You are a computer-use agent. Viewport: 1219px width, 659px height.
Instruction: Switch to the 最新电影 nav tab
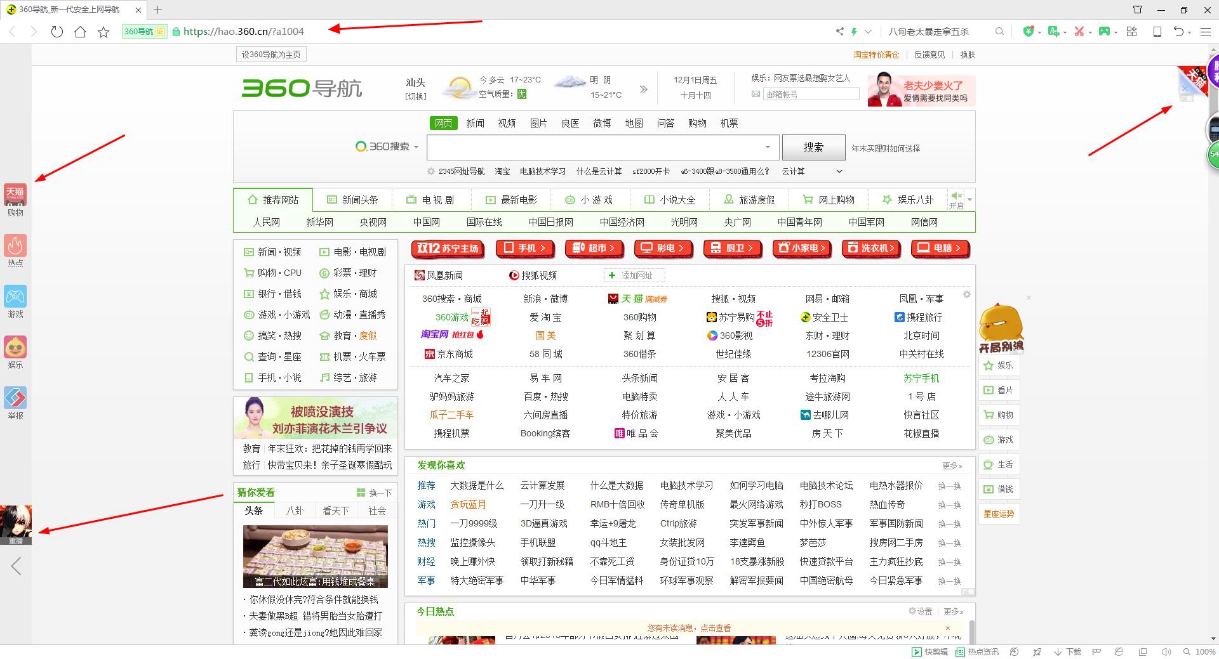pyautogui.click(x=511, y=200)
